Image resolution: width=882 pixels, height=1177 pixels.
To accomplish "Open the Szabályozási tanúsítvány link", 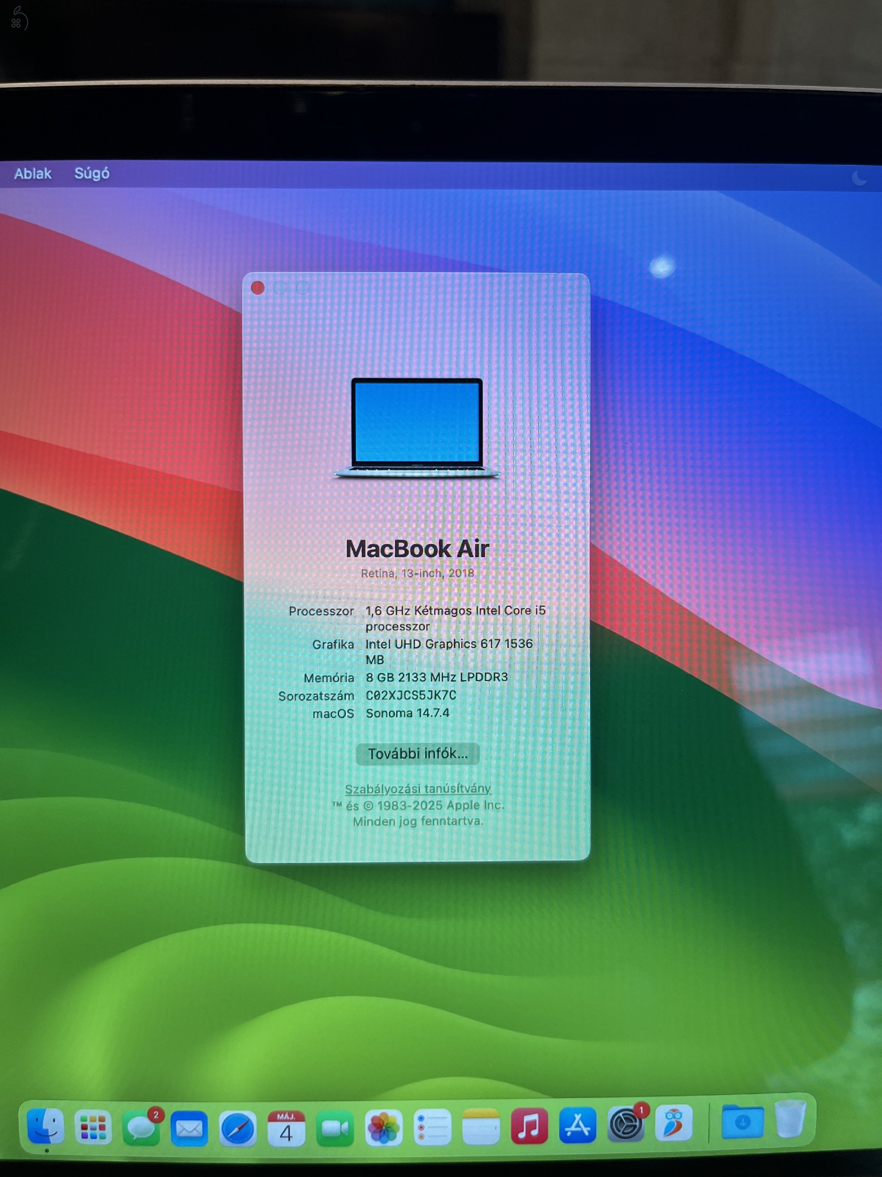I will point(418,789).
